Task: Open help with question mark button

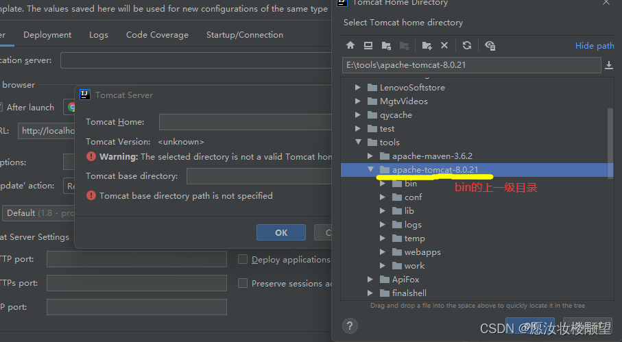Action: tap(350, 326)
